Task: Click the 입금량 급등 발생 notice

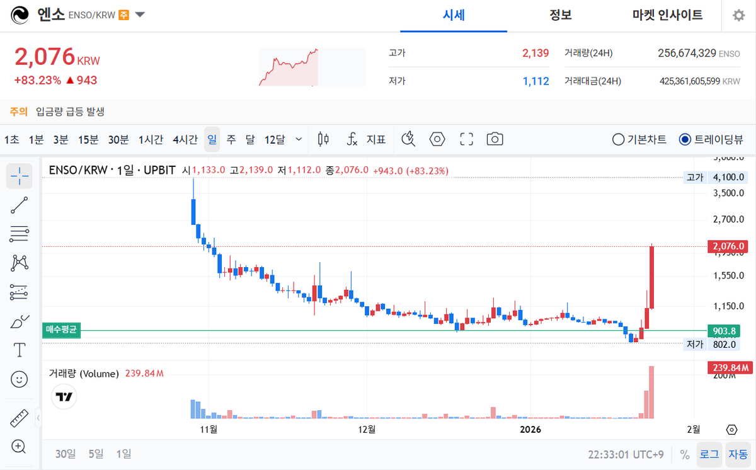Action: point(70,112)
